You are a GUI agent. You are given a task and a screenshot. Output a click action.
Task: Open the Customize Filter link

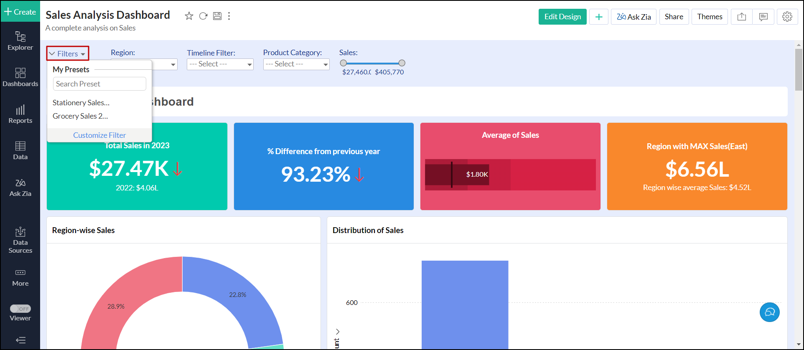click(x=99, y=135)
